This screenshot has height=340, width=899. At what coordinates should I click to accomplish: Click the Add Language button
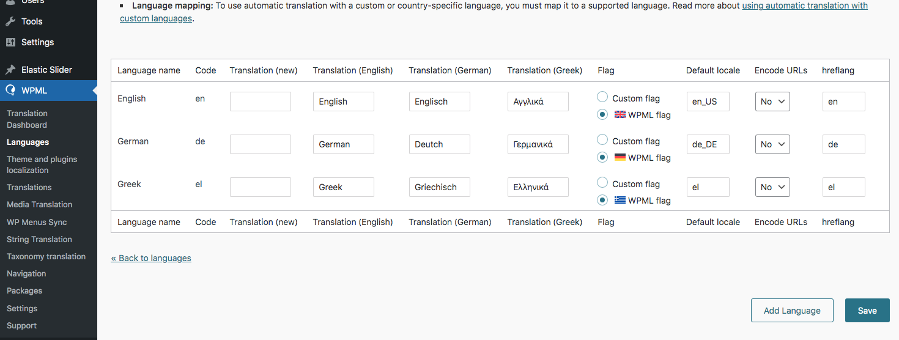(x=792, y=310)
